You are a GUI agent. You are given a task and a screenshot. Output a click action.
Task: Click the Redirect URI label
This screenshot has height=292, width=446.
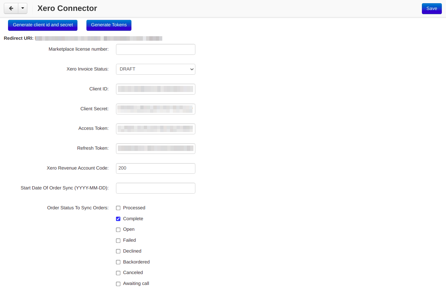[19, 38]
